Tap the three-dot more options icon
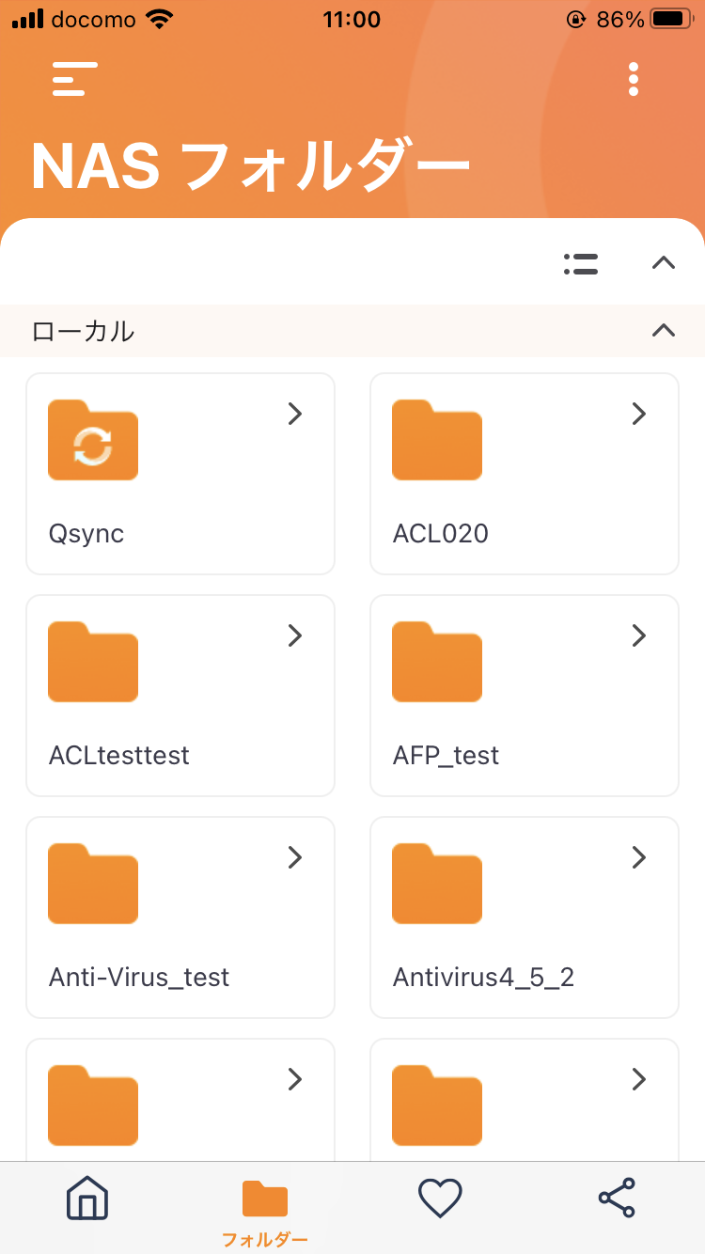This screenshot has width=705, height=1254. (633, 80)
